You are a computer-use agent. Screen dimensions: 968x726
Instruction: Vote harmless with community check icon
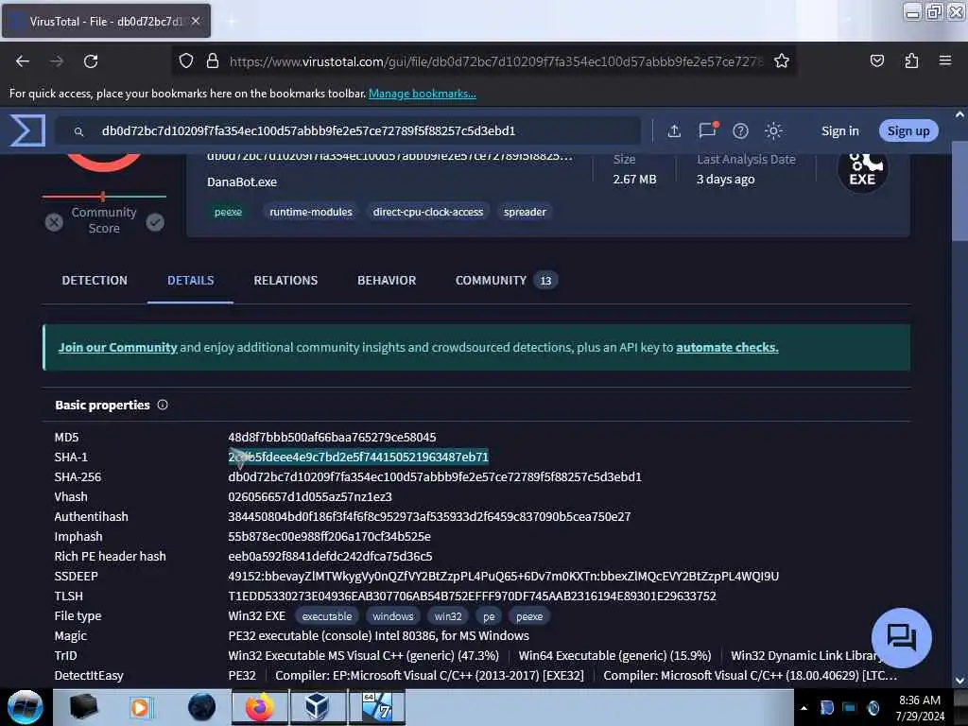point(155,222)
